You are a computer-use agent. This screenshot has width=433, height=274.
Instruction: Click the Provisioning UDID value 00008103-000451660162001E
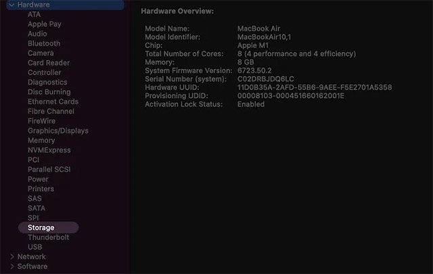point(291,96)
